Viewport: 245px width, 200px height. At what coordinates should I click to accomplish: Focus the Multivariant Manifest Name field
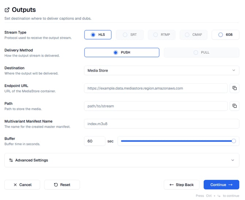pyautogui.click(x=161, y=124)
